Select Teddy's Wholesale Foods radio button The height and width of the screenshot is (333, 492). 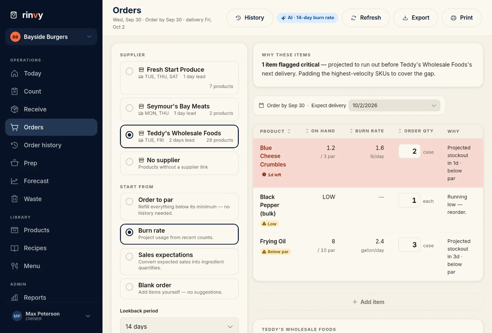coord(129,135)
